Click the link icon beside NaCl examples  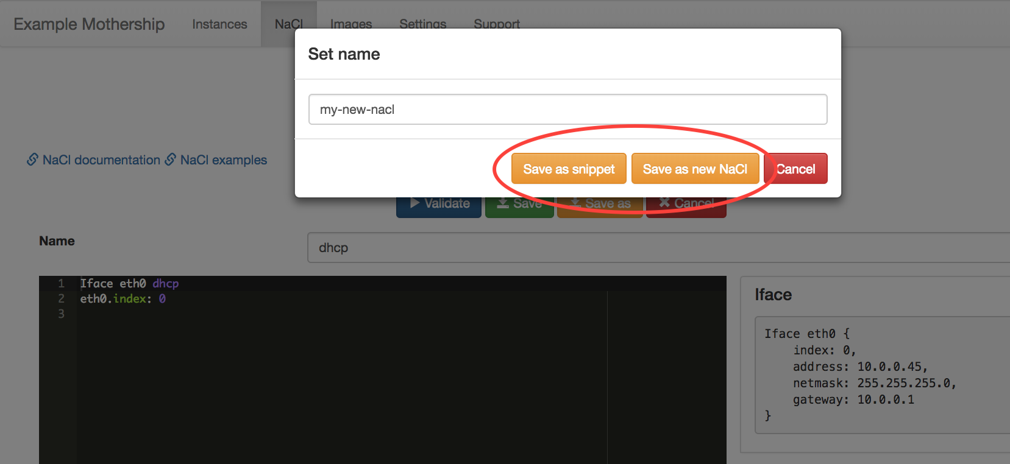pyautogui.click(x=171, y=160)
